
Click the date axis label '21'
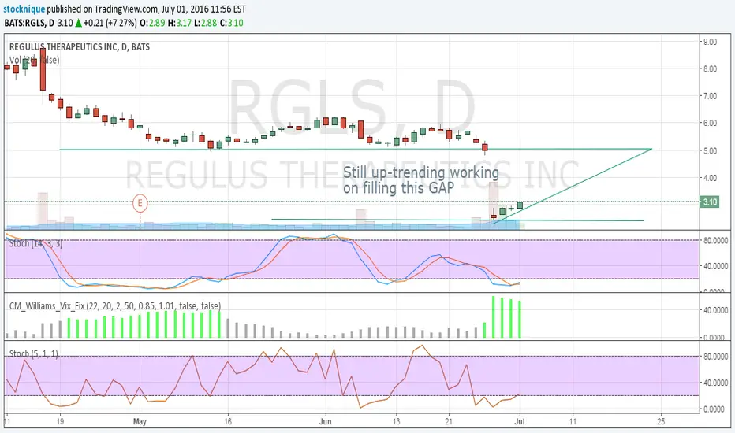point(449,421)
